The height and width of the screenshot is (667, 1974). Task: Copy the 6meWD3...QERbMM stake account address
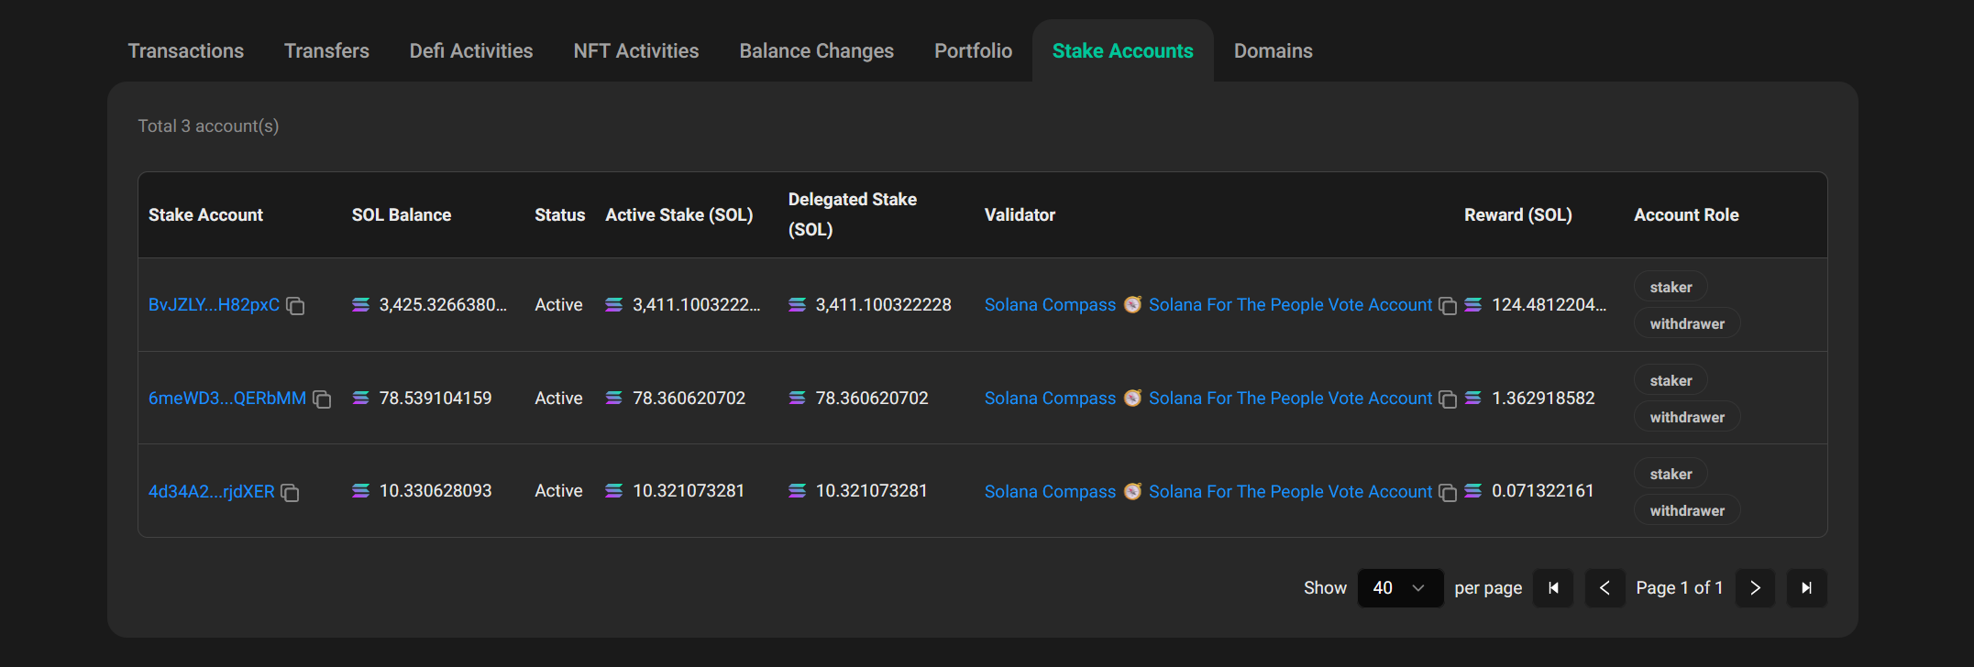point(322,399)
